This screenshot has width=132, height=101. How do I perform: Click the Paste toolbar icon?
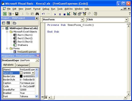(x=32, y=14)
